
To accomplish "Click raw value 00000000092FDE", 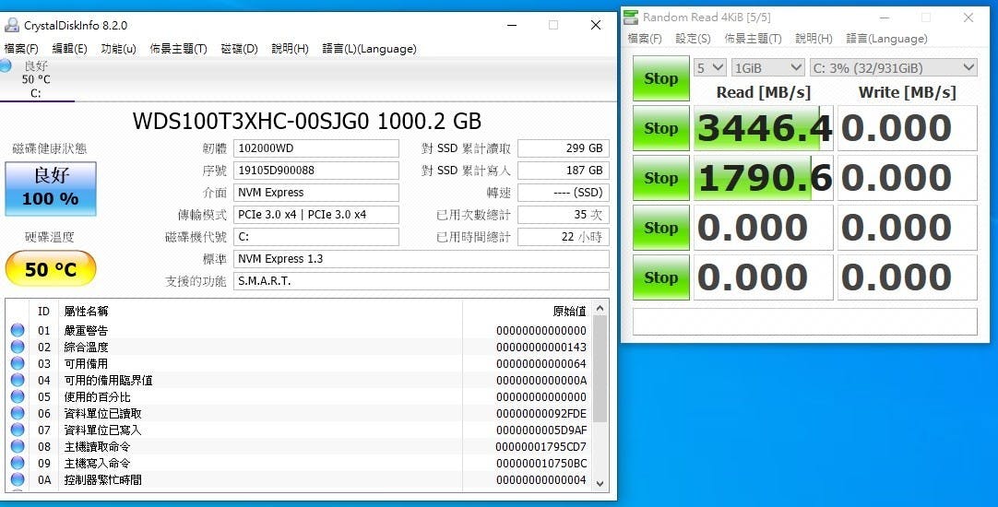I will pos(541,414).
